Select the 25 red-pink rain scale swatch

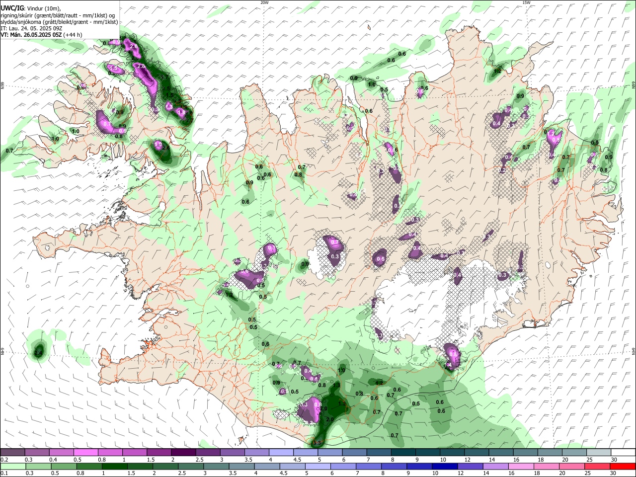(598, 467)
